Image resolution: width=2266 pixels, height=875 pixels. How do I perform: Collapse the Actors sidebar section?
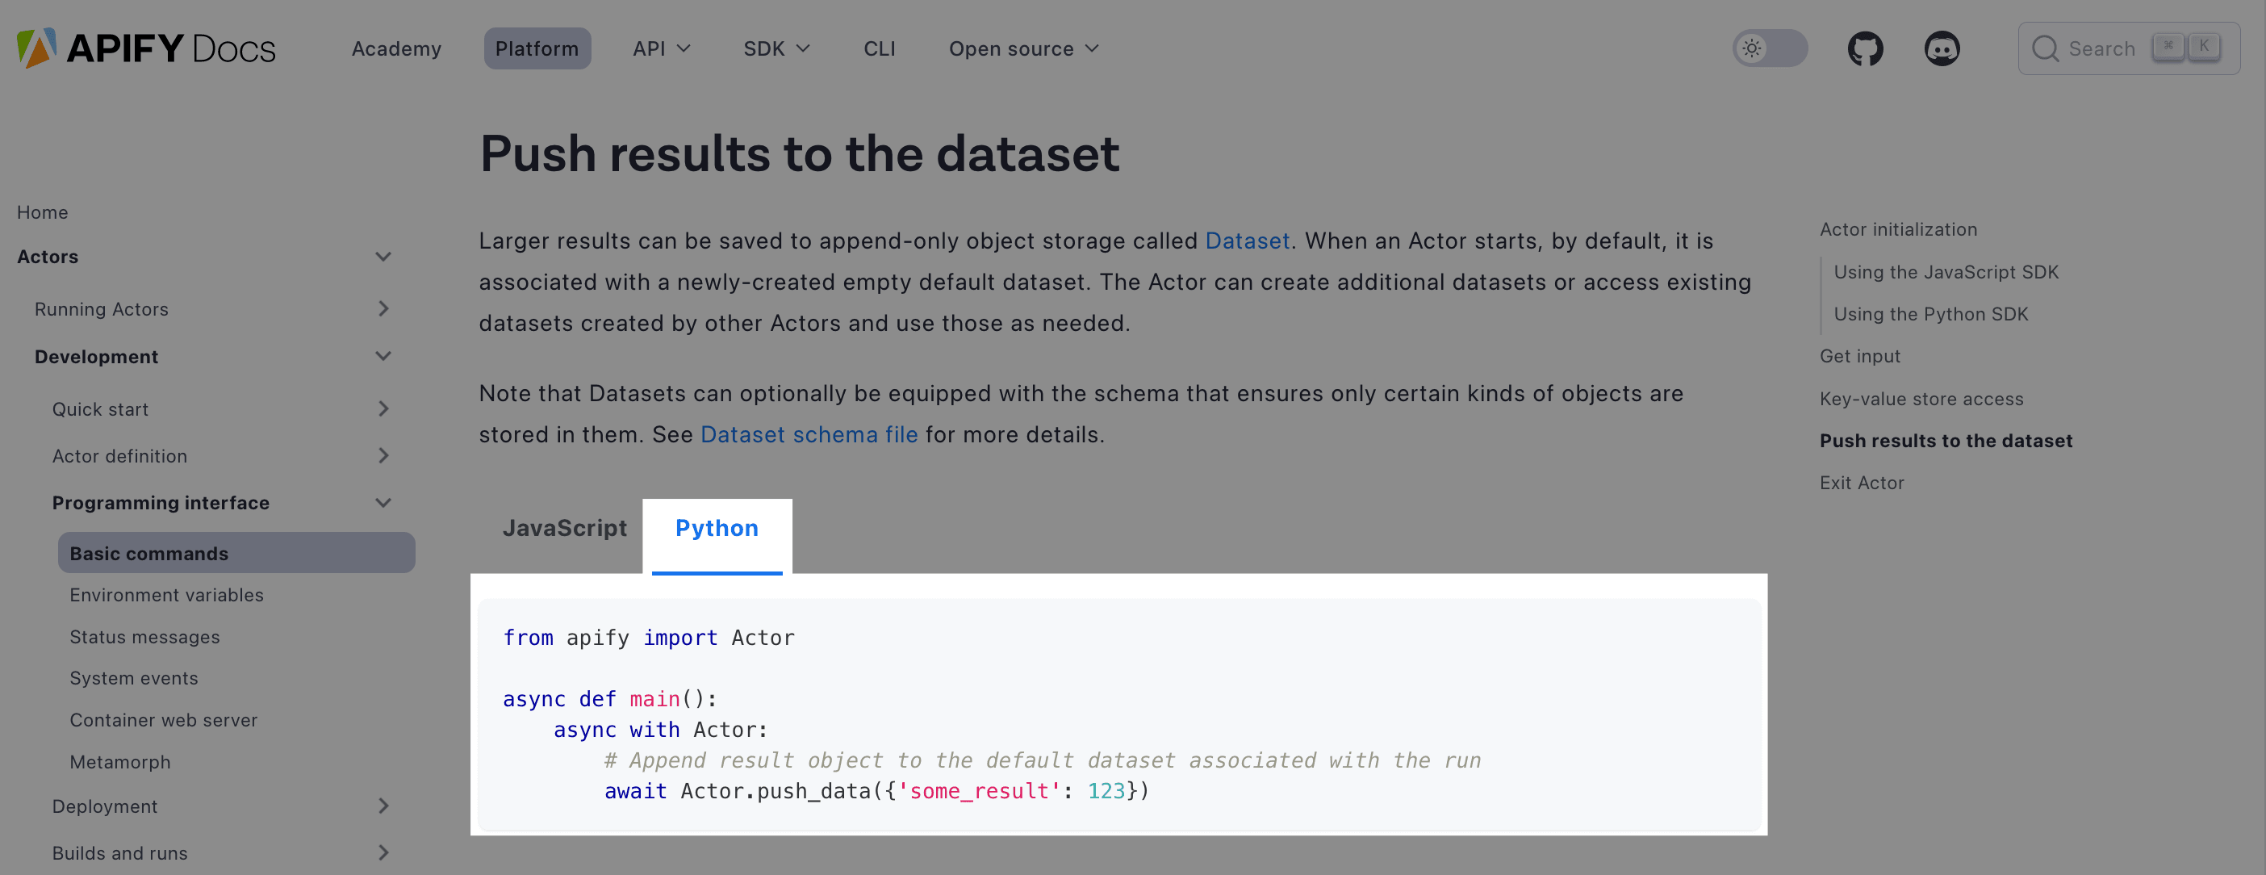tap(383, 257)
